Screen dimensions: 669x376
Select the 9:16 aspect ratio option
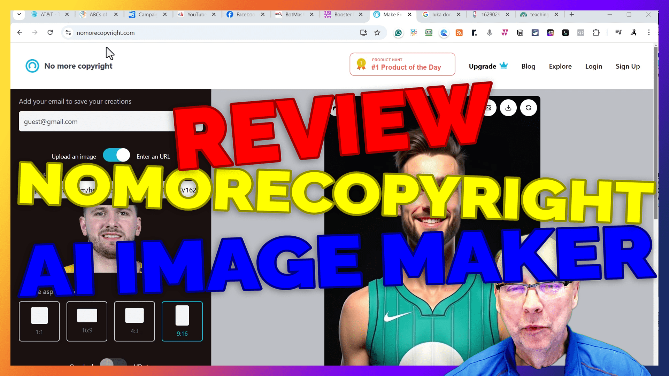(x=182, y=321)
